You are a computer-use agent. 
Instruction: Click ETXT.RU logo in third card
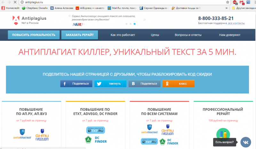pyautogui.click(x=149, y=141)
